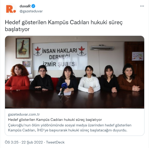The image size is (150, 148).
Task: Open the link card title about Kampüs Cadıları
Action: 55,120
